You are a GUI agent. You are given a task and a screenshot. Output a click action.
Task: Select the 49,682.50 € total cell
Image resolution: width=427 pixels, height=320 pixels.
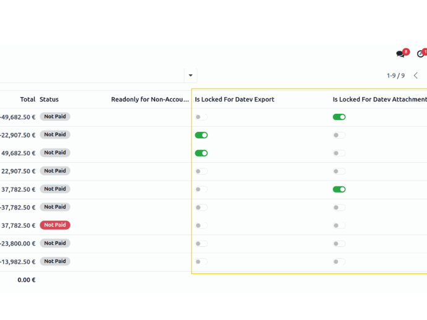pos(18,153)
